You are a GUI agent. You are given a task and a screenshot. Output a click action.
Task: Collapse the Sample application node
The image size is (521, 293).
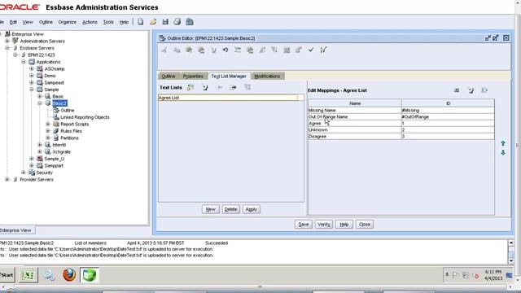pos(32,90)
